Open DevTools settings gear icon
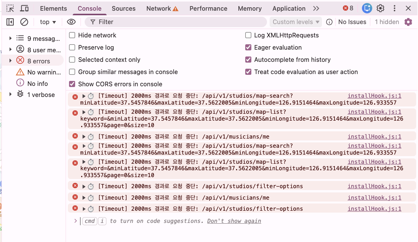 (x=380, y=8)
